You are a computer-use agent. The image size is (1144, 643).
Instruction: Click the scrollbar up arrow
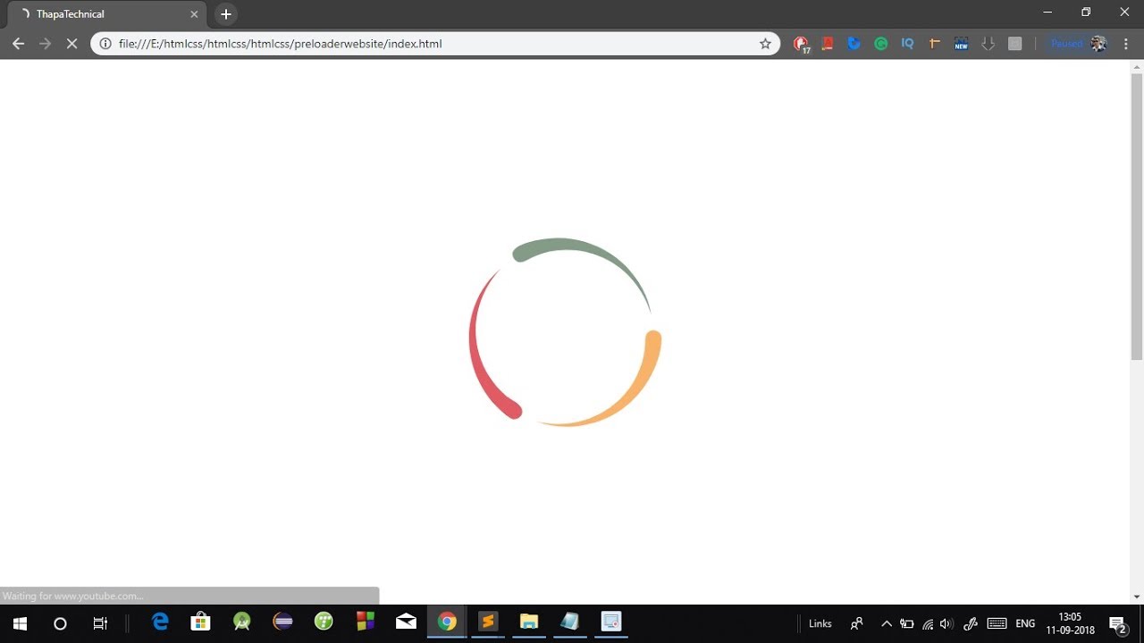(1137, 65)
